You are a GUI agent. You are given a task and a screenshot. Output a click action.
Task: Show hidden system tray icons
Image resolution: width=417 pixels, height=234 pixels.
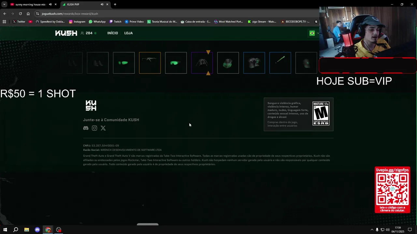click(x=372, y=230)
